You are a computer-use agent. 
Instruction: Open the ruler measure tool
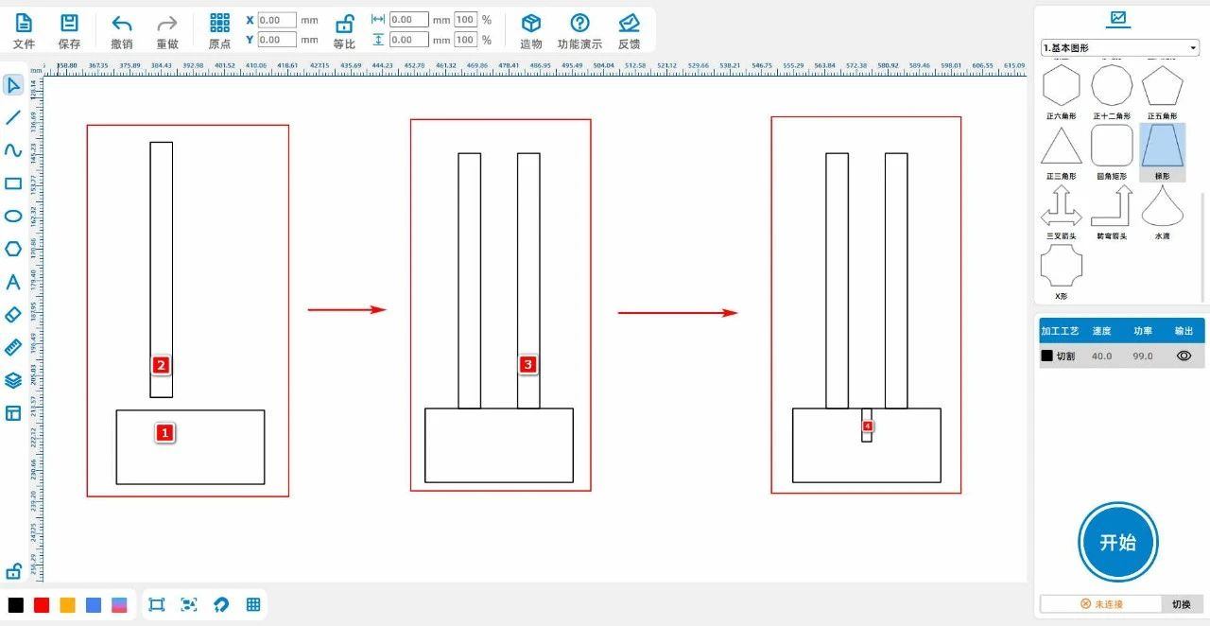(x=13, y=347)
